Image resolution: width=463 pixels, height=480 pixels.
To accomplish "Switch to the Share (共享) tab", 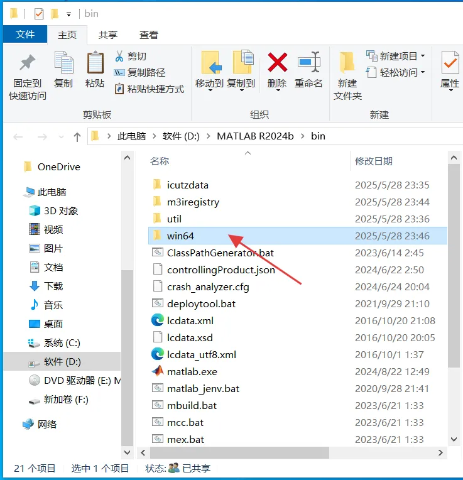I will pyautogui.click(x=107, y=35).
